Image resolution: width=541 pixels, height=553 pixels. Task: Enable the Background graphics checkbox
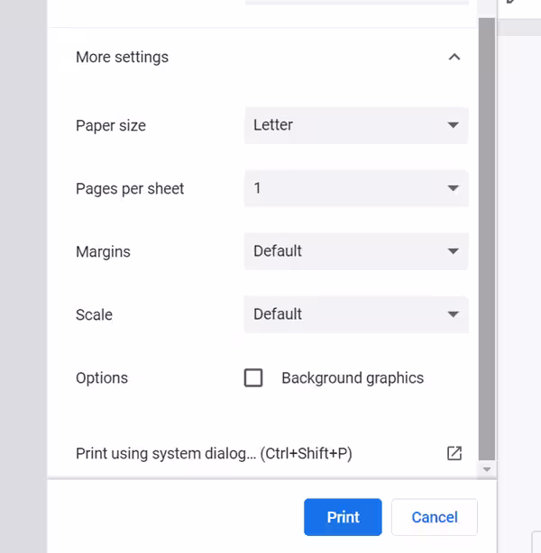pyautogui.click(x=253, y=377)
